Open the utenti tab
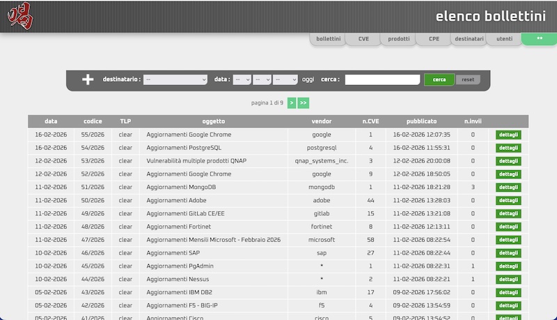 tap(504, 39)
